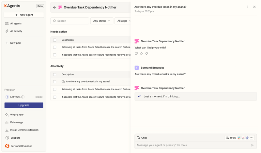Give thumbs up to reply
The width and height of the screenshot is (261, 153).
tap(141, 53)
